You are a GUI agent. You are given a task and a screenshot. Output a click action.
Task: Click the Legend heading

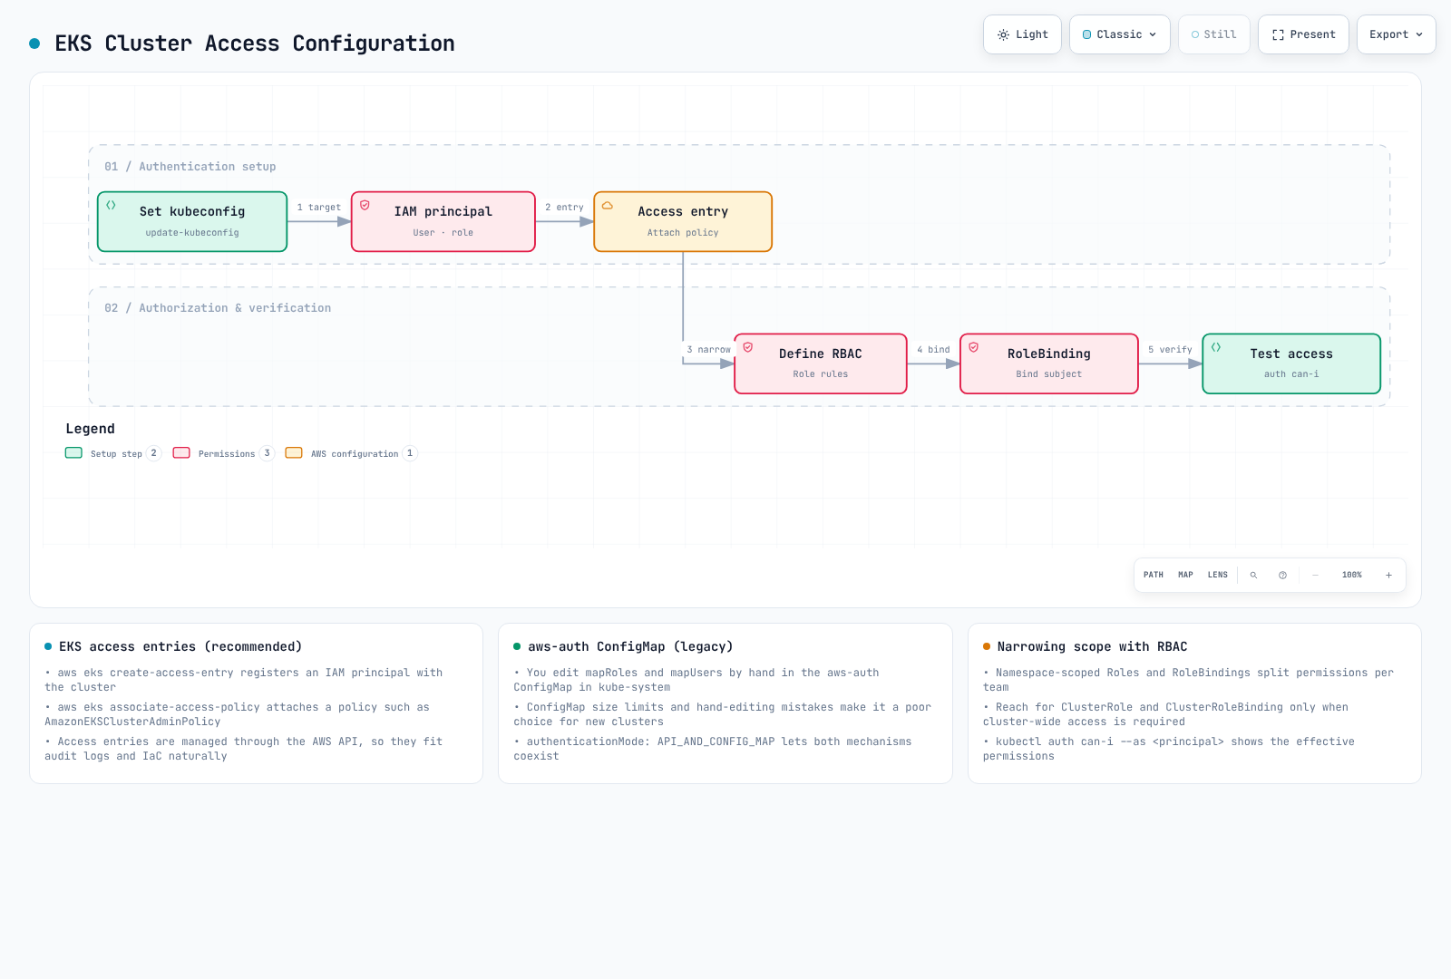(90, 429)
